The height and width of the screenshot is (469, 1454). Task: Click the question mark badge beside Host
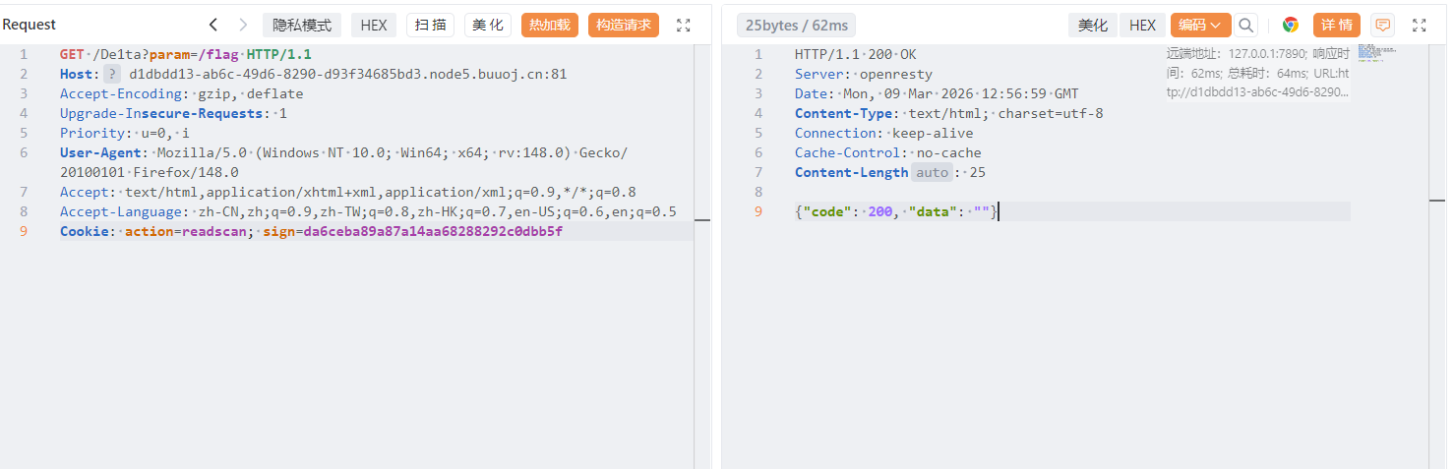pyautogui.click(x=113, y=74)
